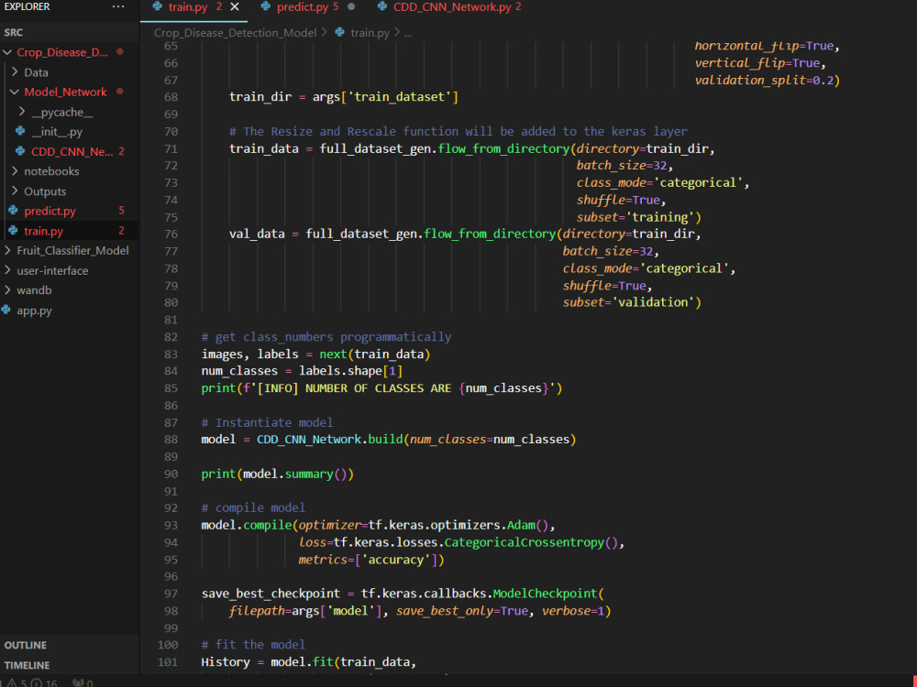This screenshot has width=917, height=687.
Task: Click the CategoricalCrossentropy text
Action: coord(524,542)
